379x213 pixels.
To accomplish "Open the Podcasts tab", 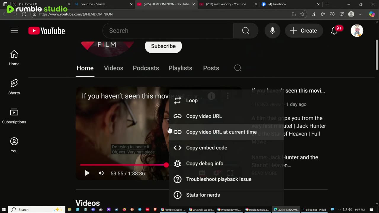I will pyautogui.click(x=146, y=68).
